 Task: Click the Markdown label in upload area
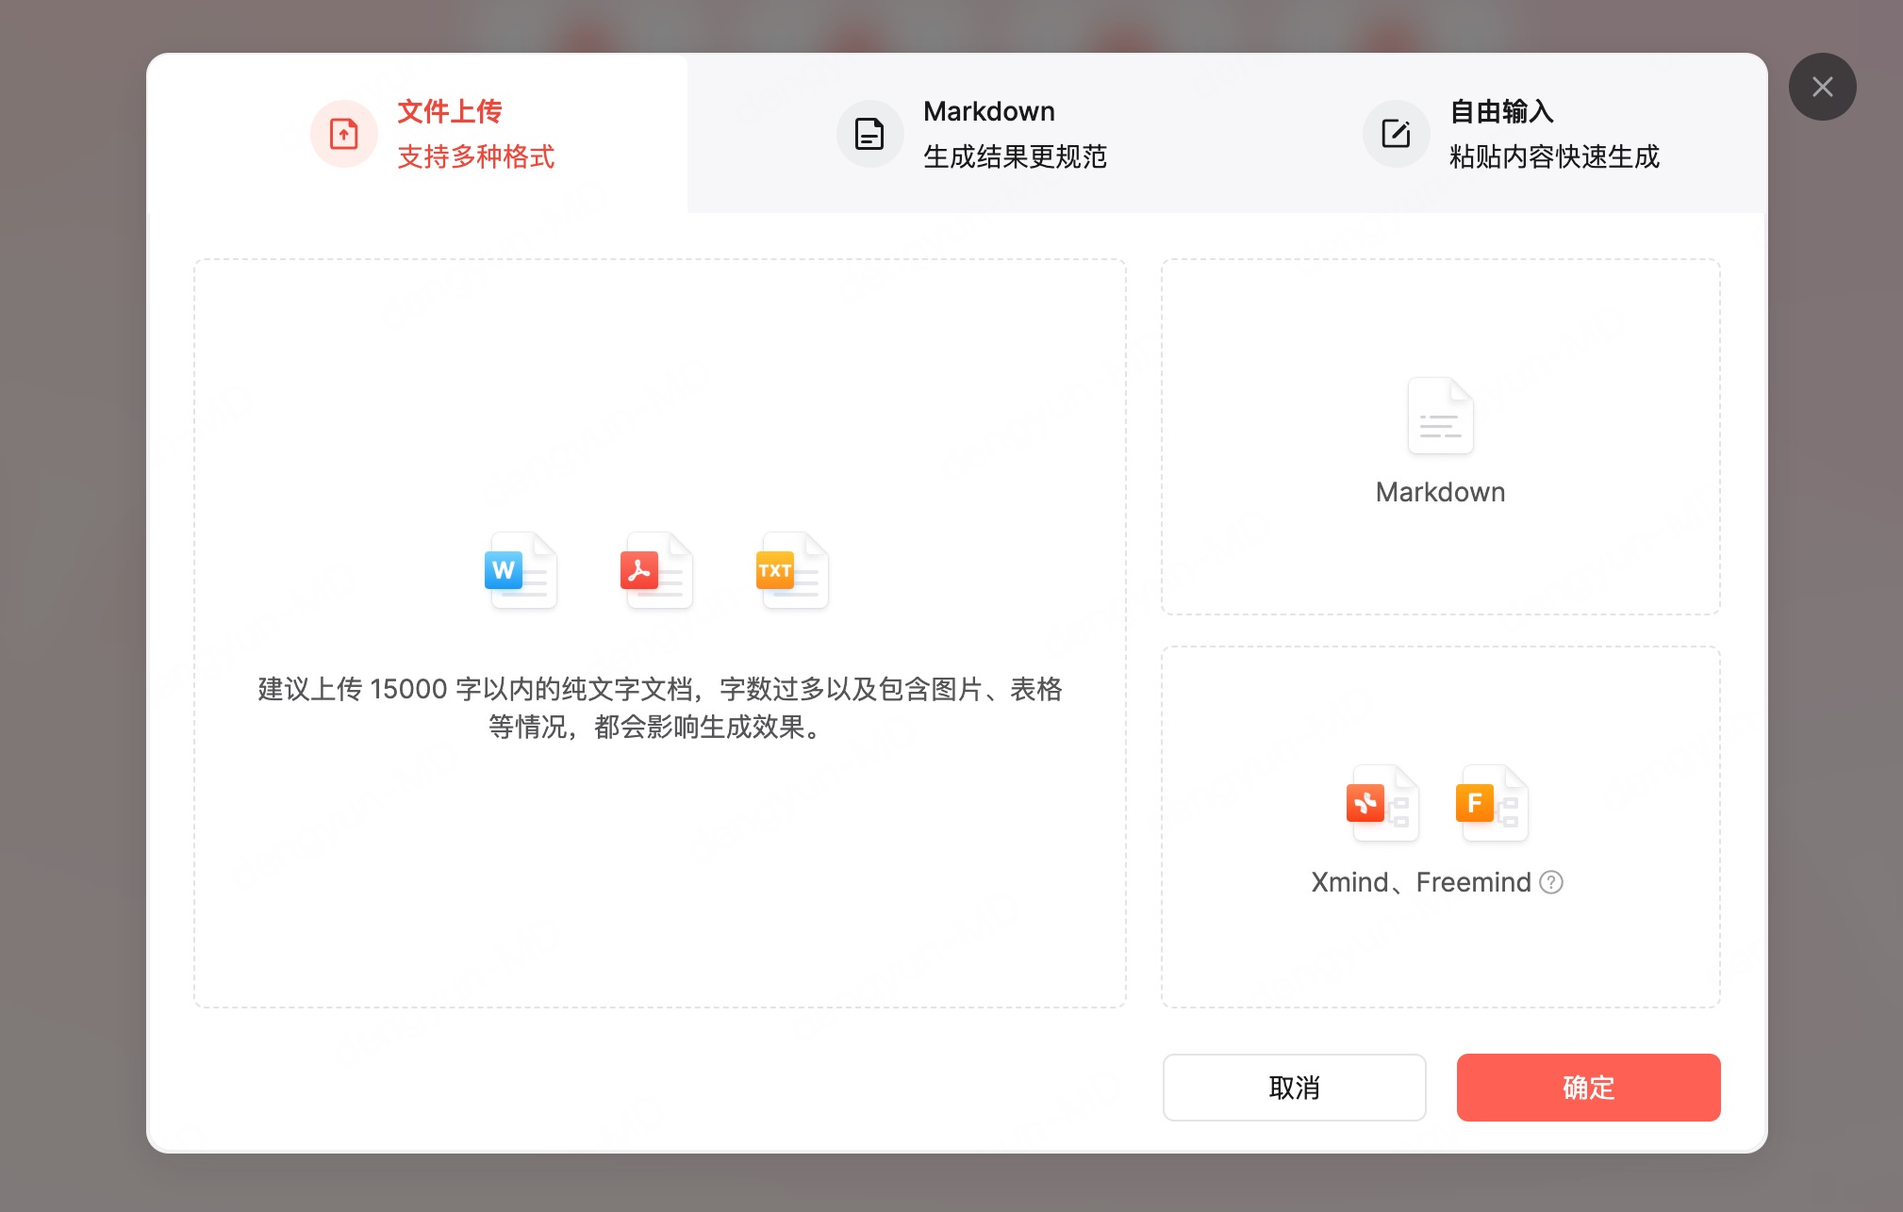(1440, 492)
